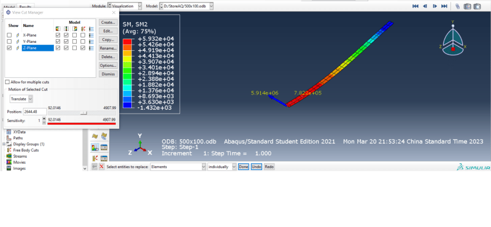
Task: Toggle Z-Plane free body checkbox
Action: (83, 48)
